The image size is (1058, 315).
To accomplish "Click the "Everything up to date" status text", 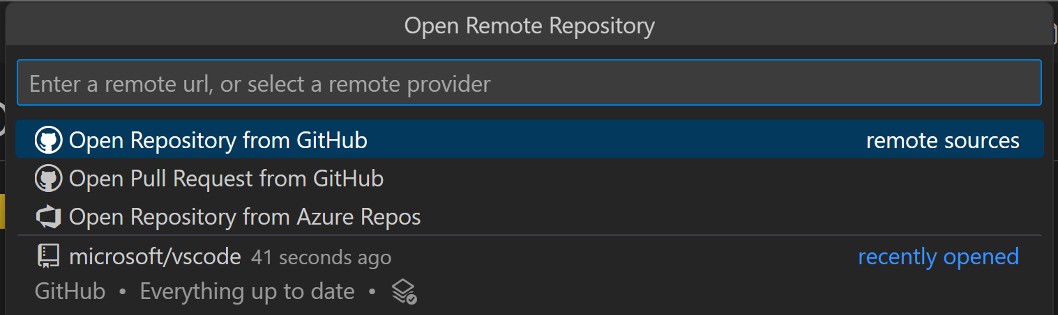I will pos(247,291).
